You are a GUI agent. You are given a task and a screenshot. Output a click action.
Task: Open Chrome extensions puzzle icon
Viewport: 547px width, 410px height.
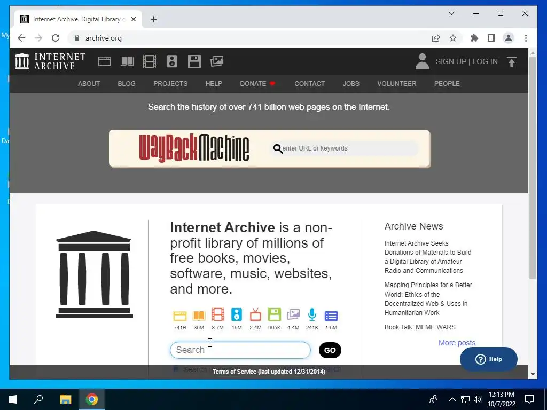click(x=474, y=38)
